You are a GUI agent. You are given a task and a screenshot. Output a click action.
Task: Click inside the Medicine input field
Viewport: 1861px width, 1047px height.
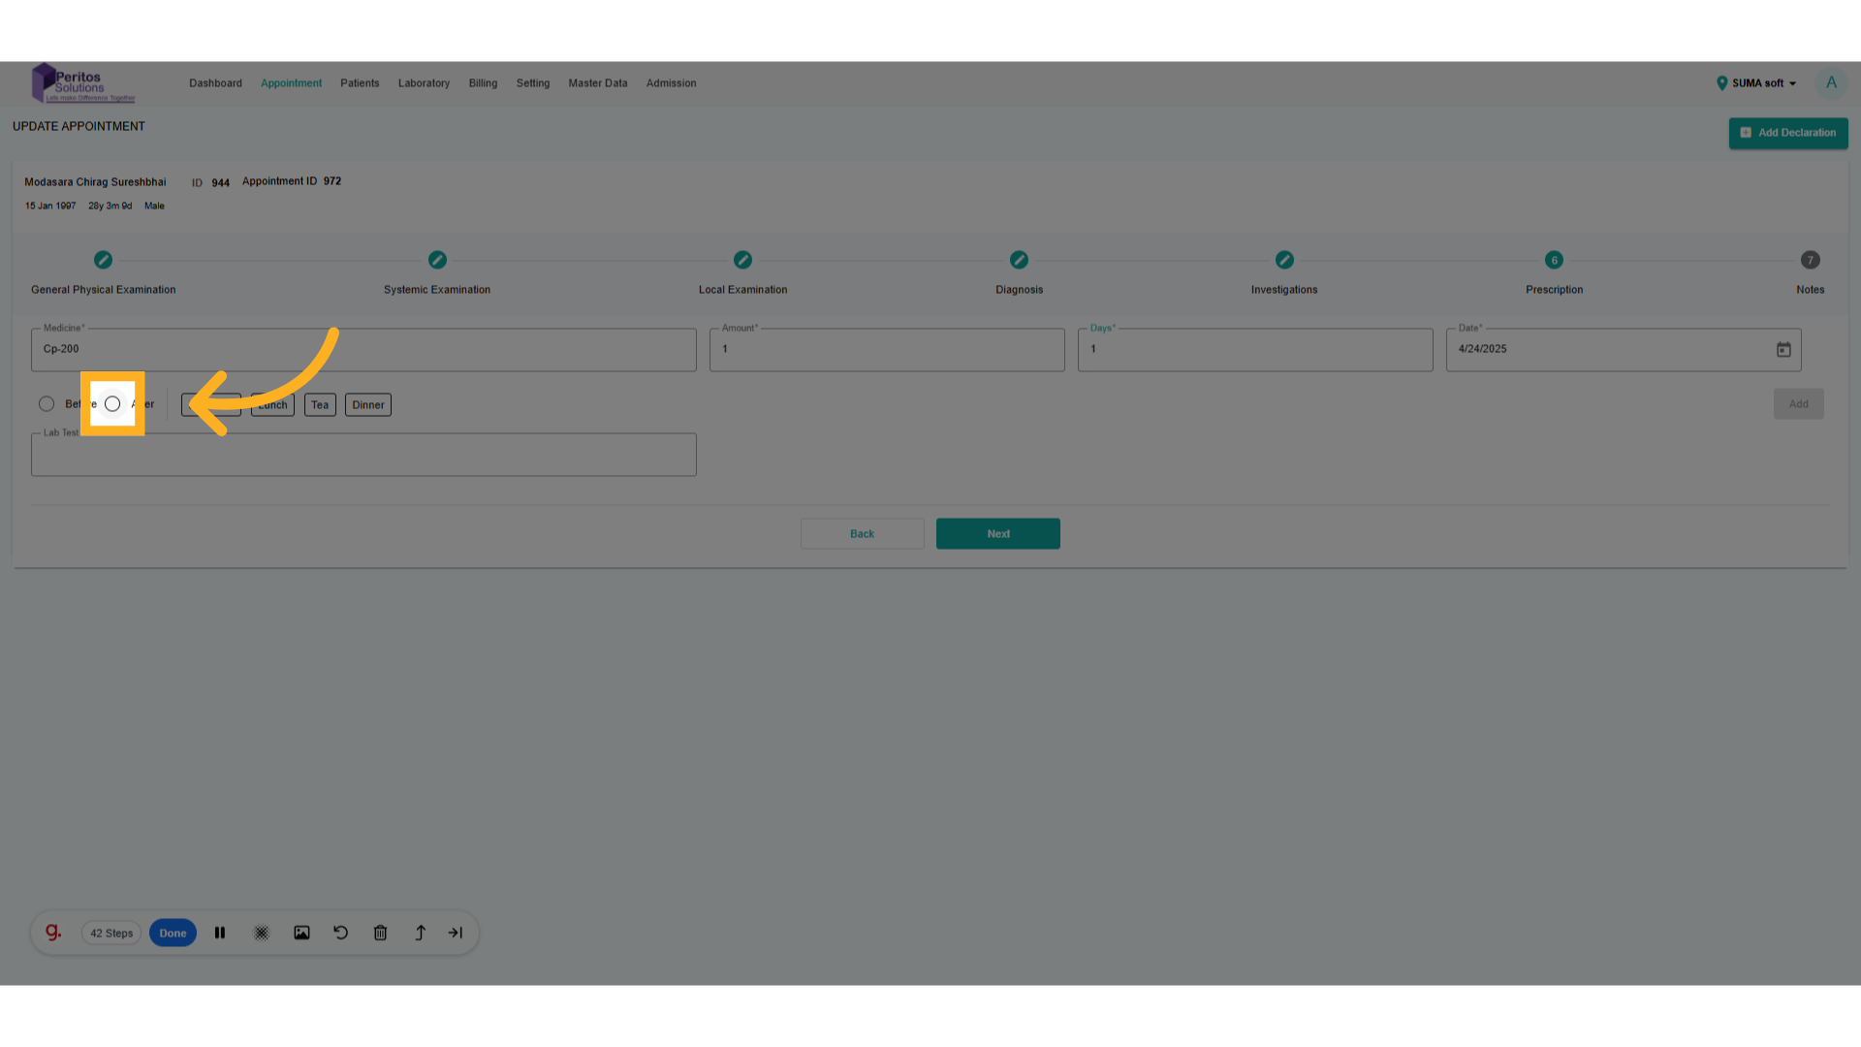363,349
